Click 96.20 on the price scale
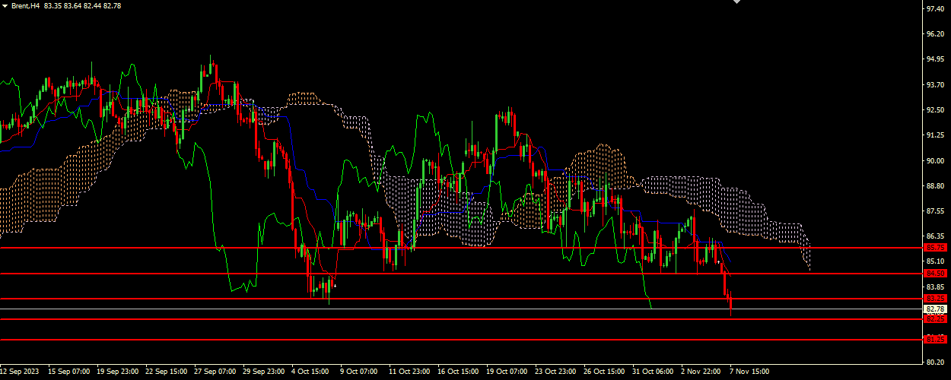951x380 pixels. click(935, 34)
